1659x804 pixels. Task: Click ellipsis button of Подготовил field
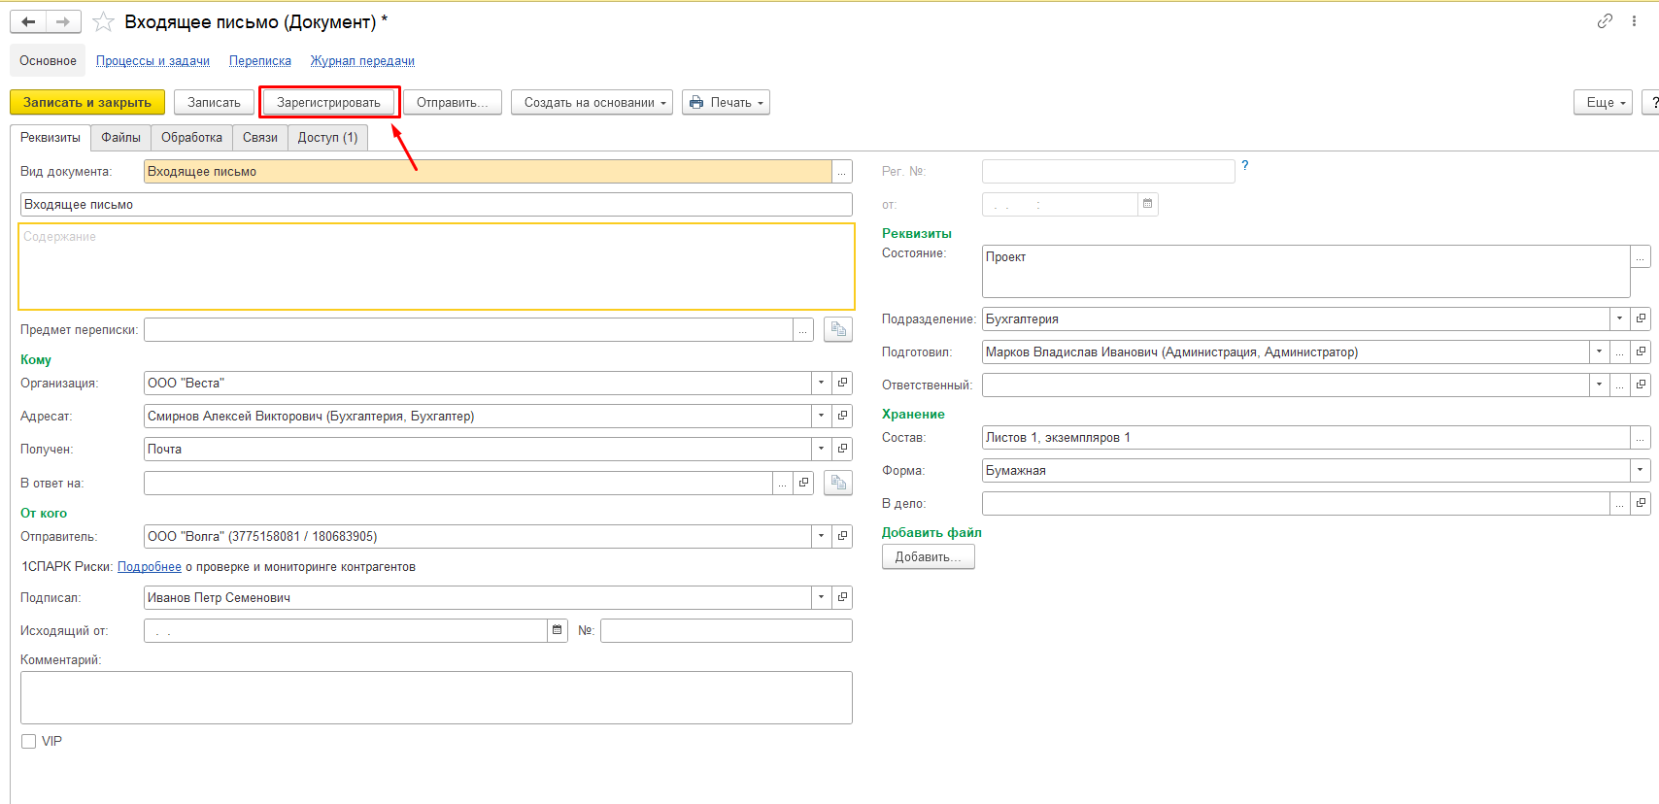1620,352
